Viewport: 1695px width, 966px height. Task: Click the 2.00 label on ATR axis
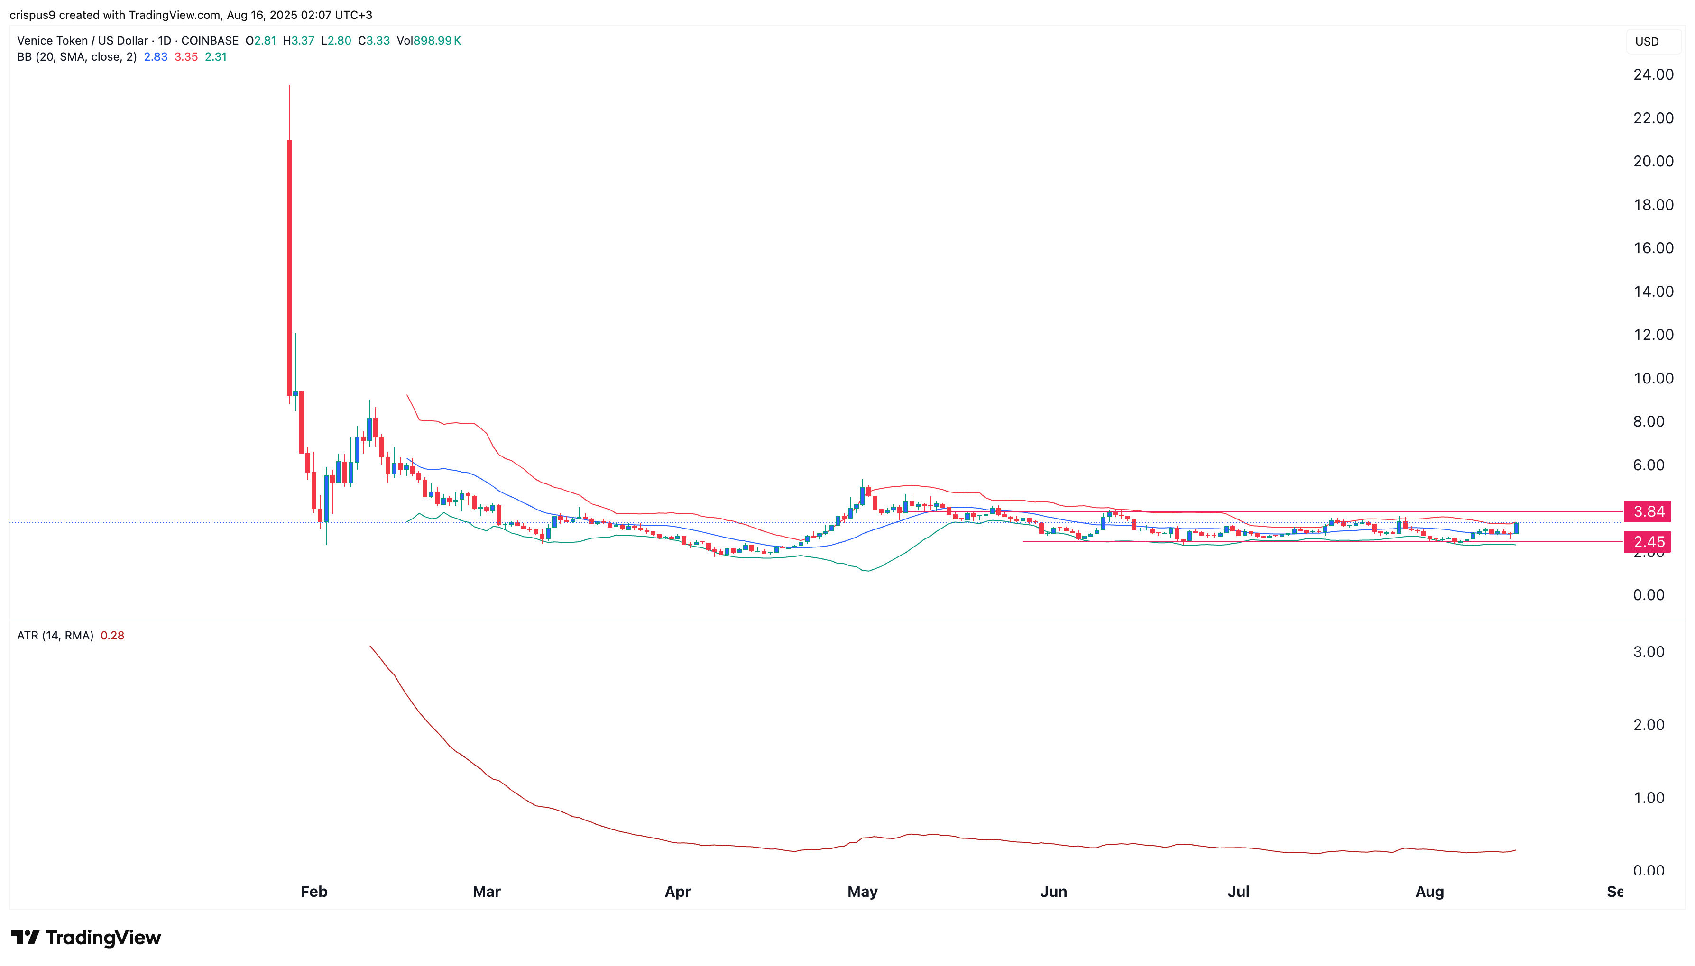pos(1649,724)
